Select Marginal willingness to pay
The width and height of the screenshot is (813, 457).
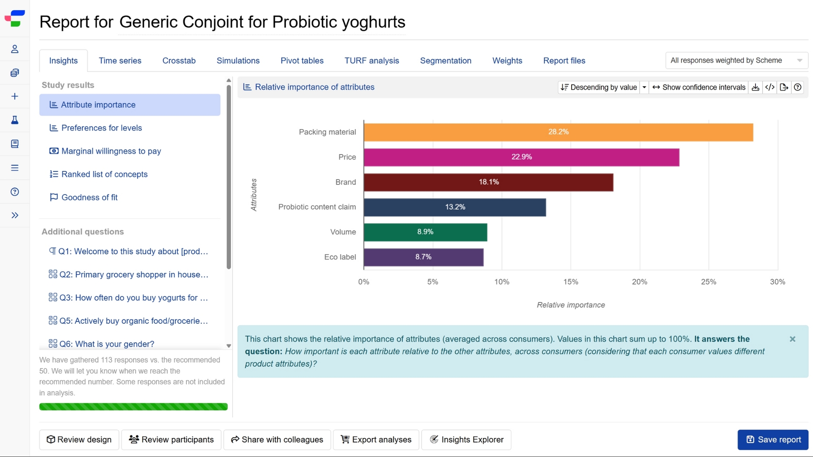[x=111, y=151]
